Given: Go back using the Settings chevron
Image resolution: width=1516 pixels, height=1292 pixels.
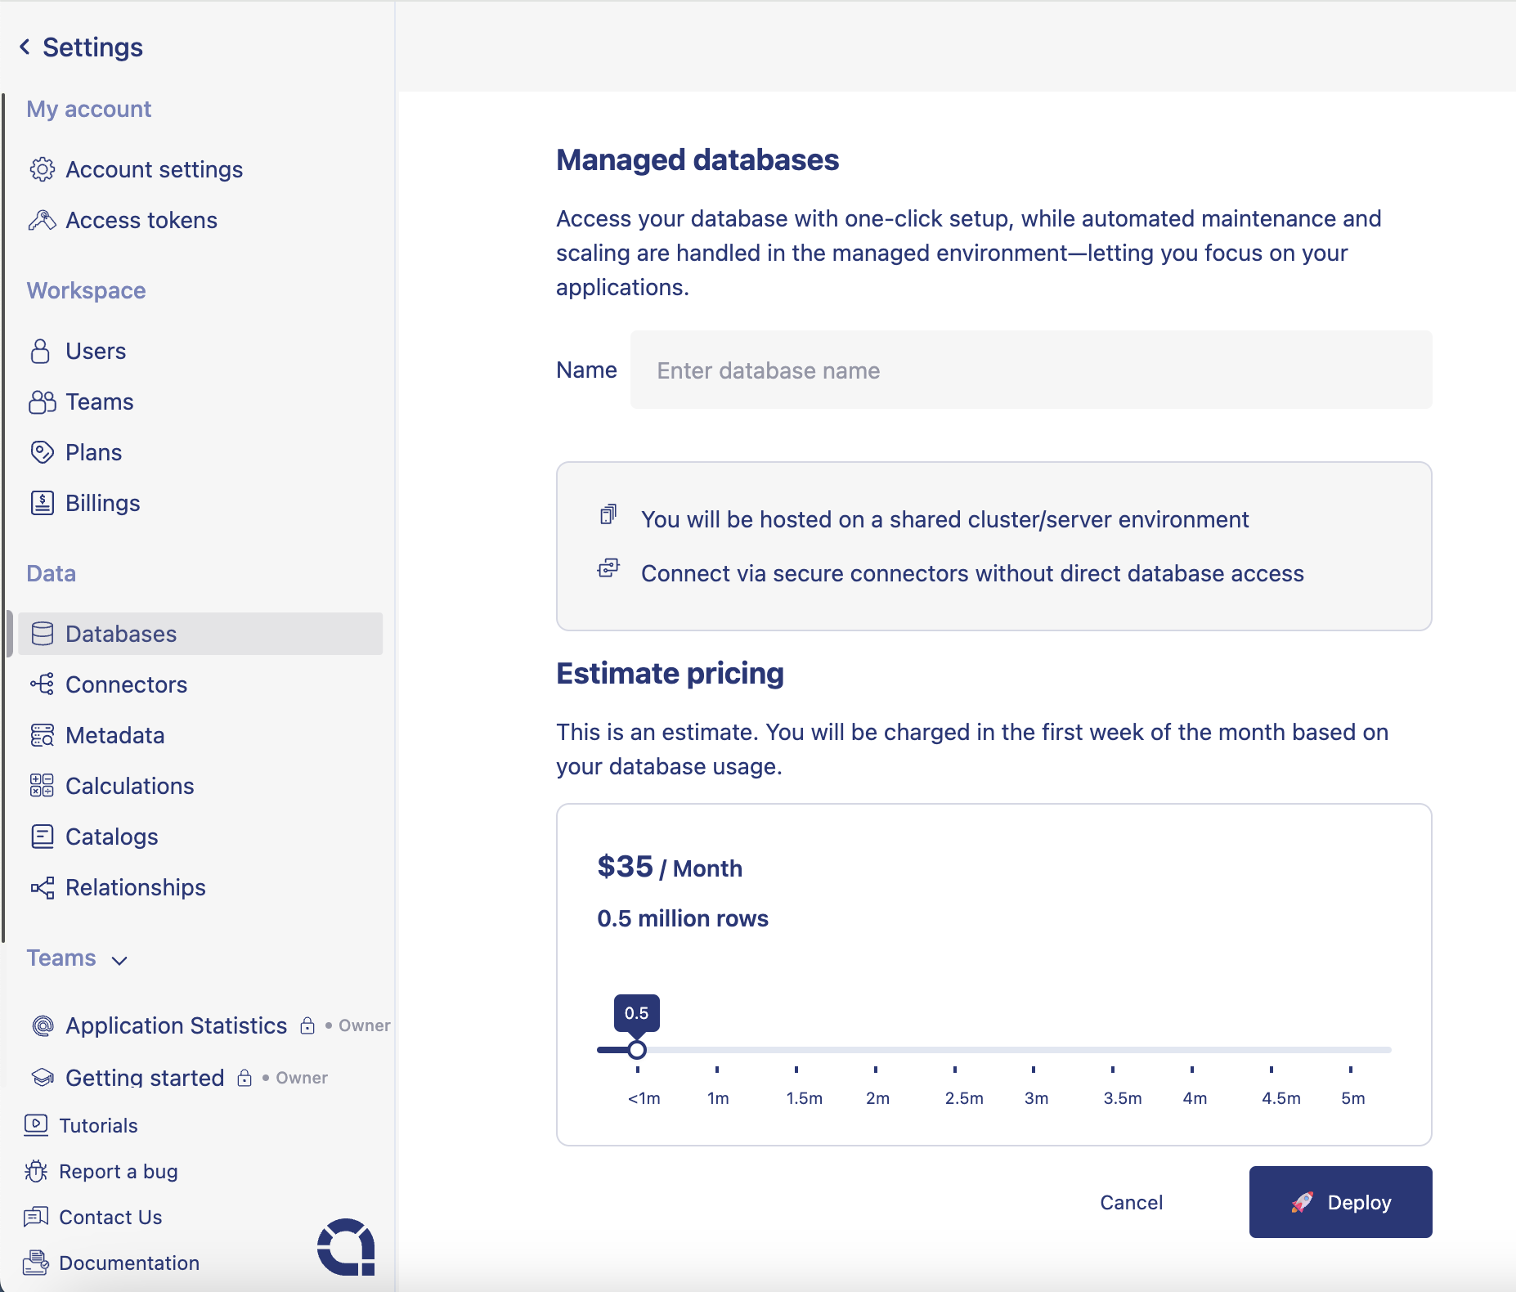Looking at the screenshot, I should [25, 47].
